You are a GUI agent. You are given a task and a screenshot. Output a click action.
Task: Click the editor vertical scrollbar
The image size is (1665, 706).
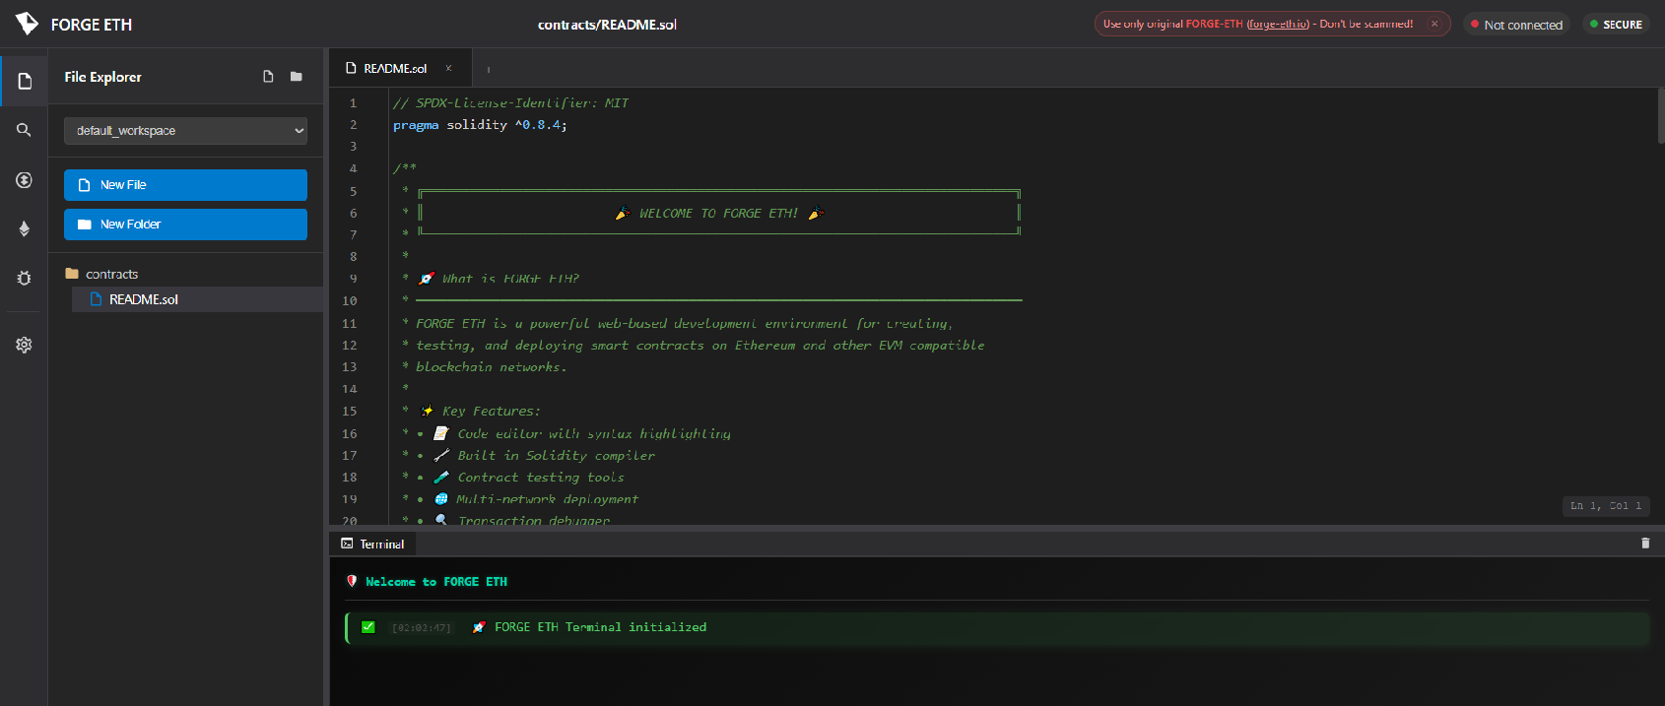pos(1660,116)
